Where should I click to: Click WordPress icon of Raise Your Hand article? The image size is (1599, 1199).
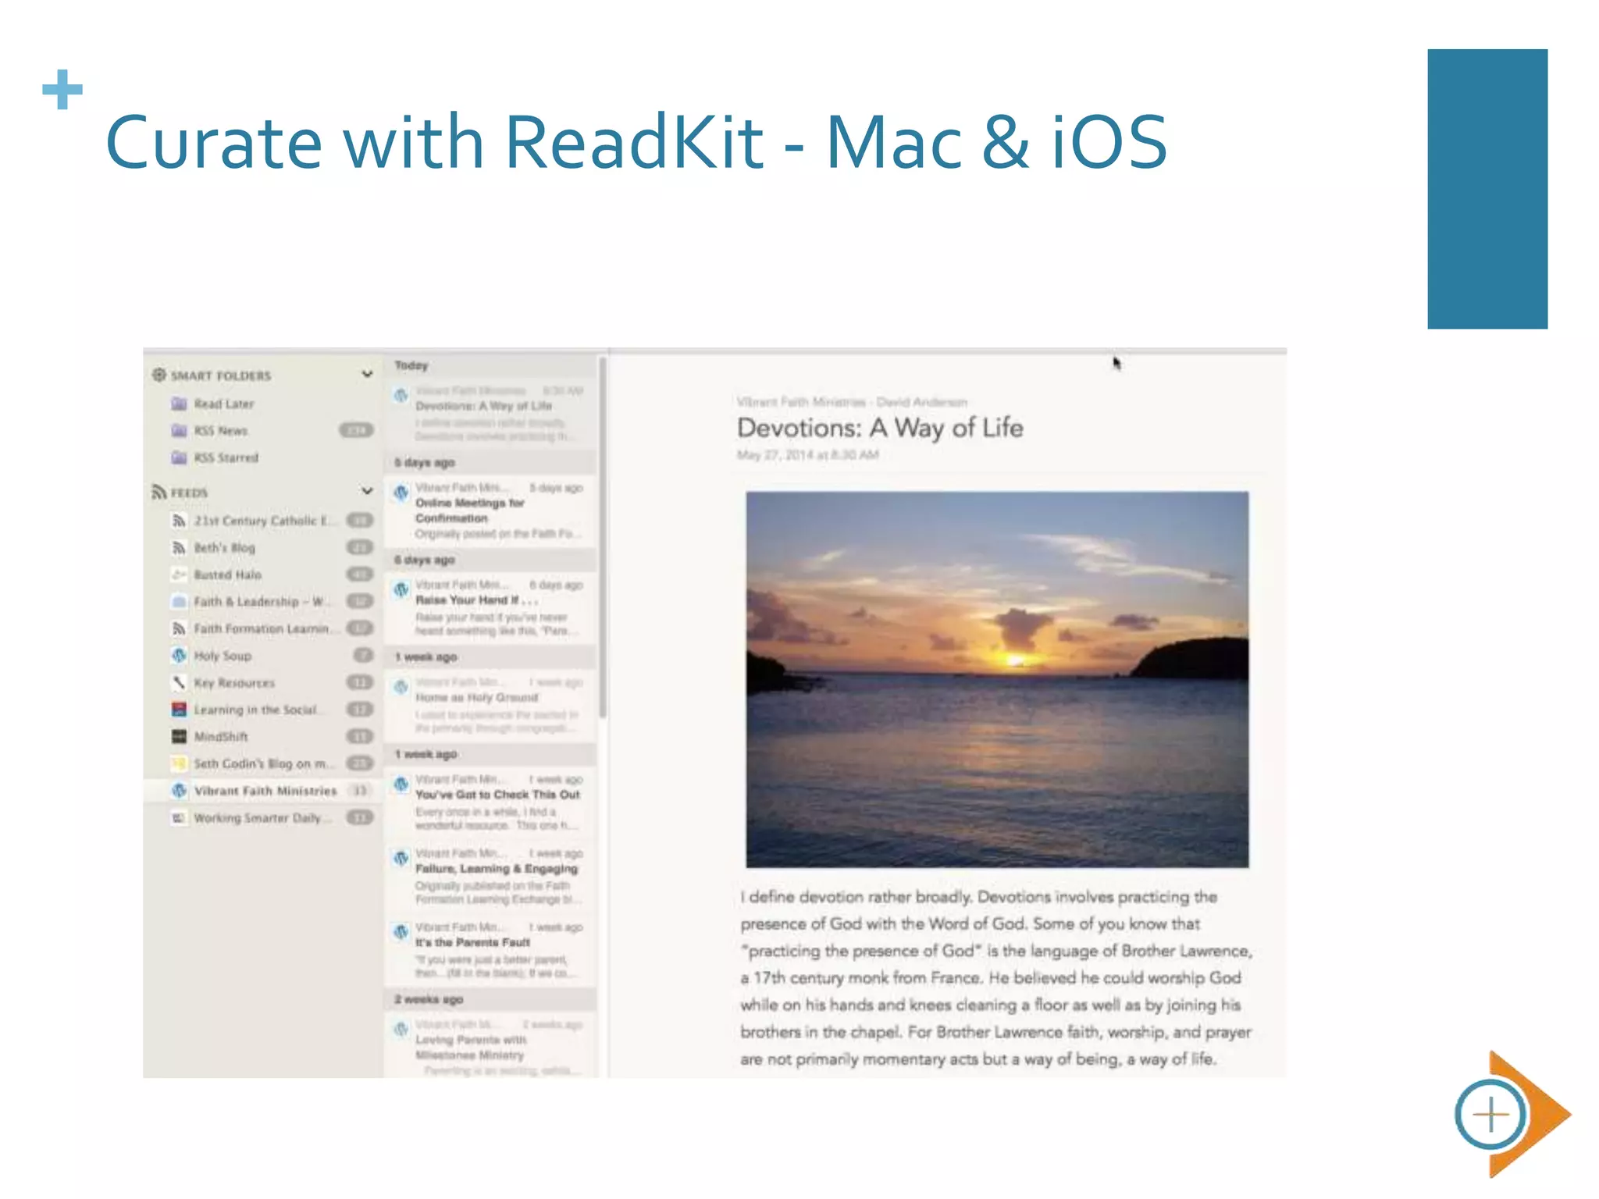pyautogui.click(x=401, y=589)
